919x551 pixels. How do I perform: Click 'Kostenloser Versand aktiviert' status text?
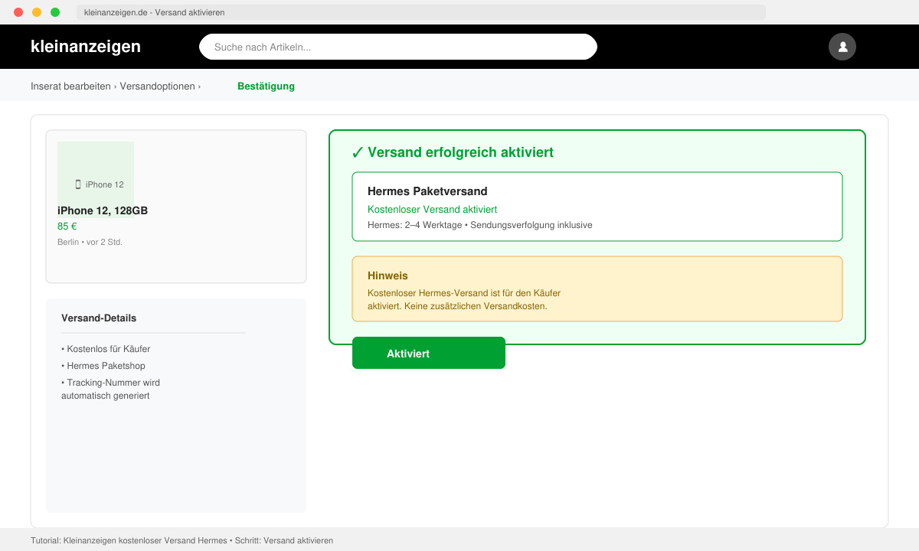click(432, 209)
